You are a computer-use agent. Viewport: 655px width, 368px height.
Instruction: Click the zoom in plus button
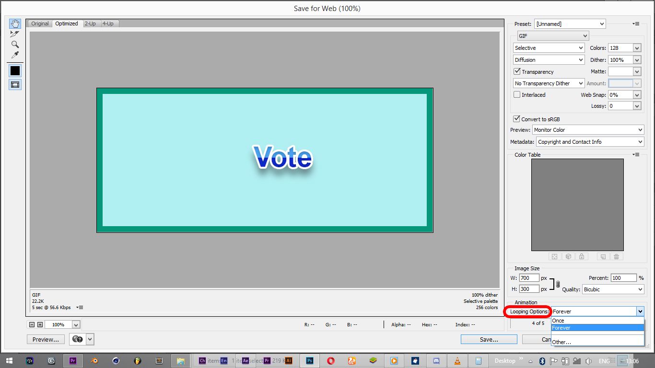click(x=40, y=324)
